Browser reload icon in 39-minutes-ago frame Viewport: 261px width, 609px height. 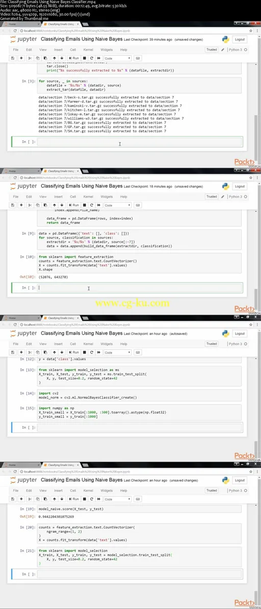point(15,30)
